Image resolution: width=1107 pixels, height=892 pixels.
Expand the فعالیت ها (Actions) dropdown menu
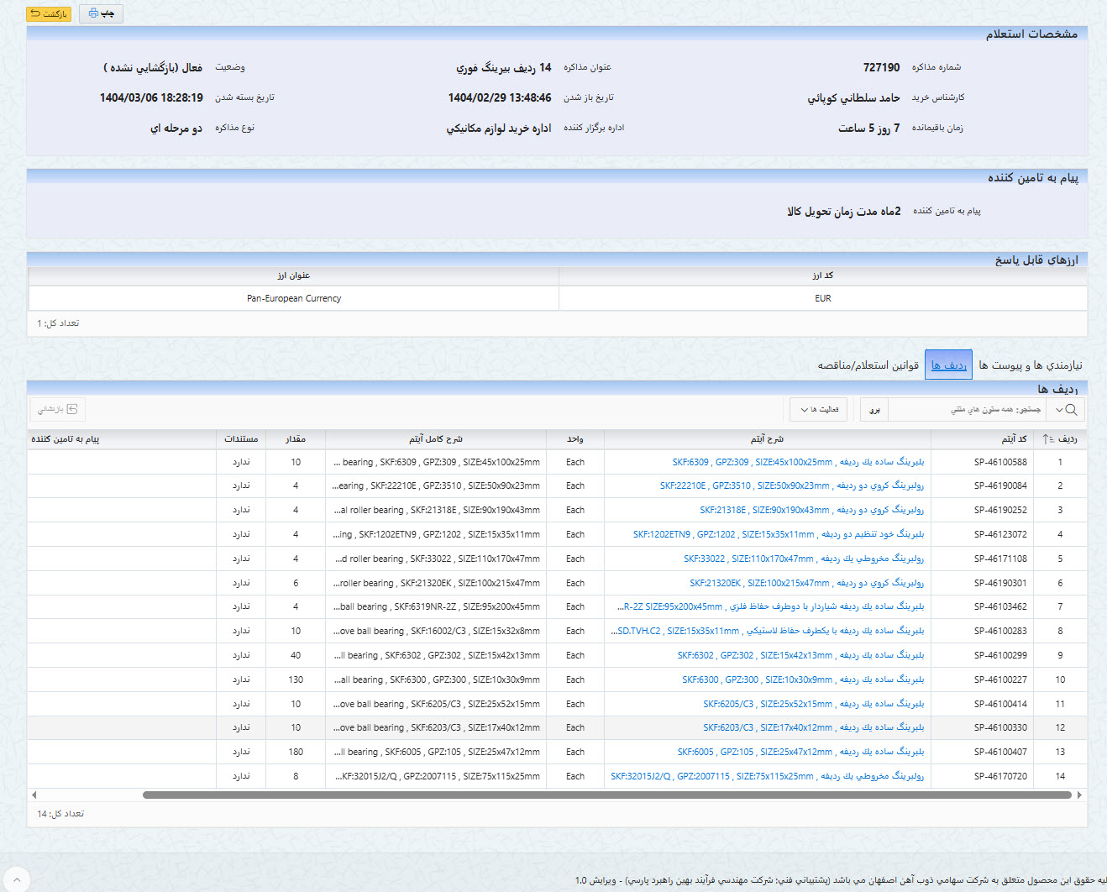click(818, 409)
